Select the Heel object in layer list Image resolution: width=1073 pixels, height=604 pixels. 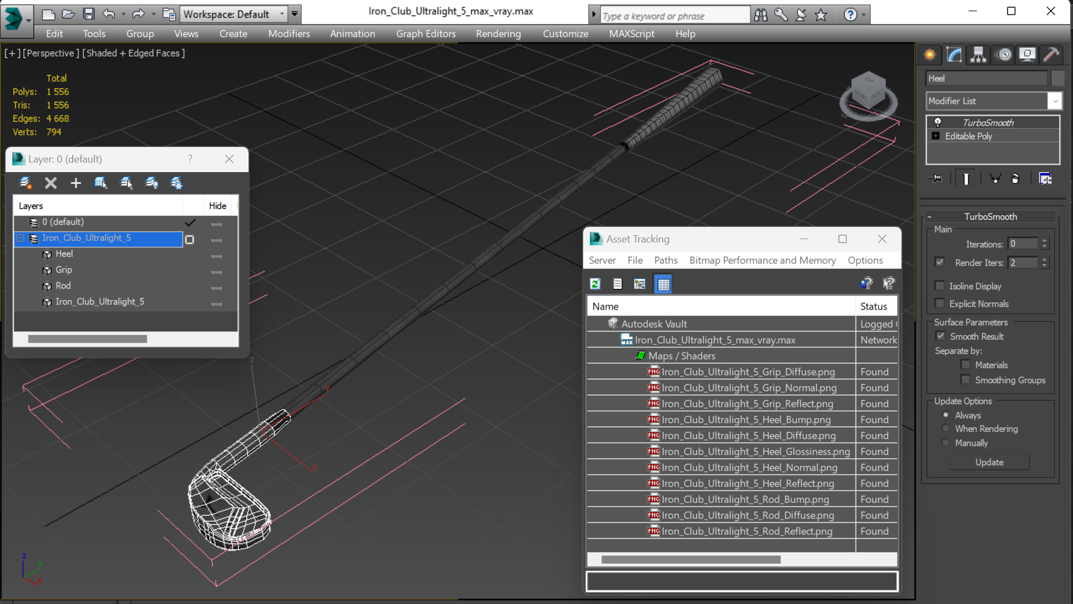coord(64,254)
